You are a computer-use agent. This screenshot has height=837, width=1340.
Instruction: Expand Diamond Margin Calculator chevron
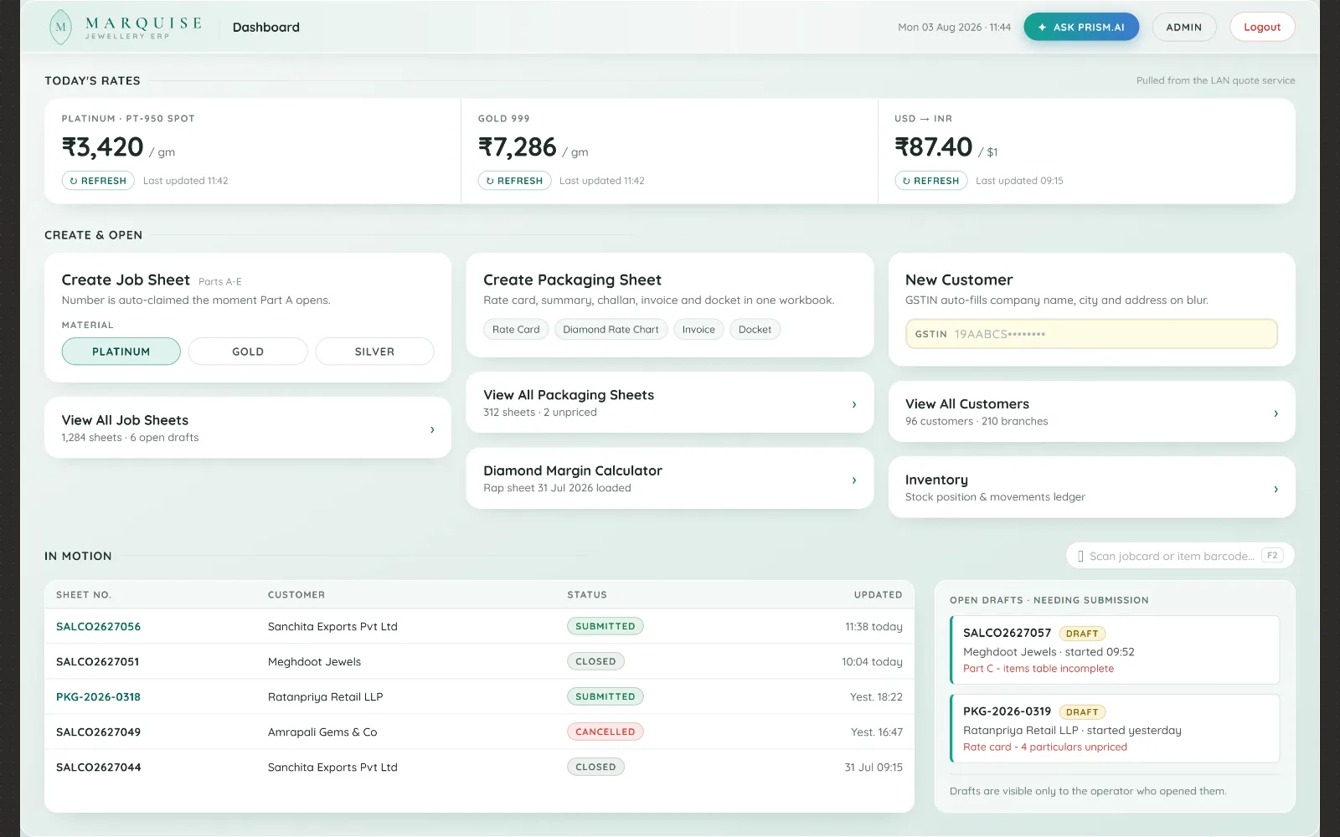(854, 480)
